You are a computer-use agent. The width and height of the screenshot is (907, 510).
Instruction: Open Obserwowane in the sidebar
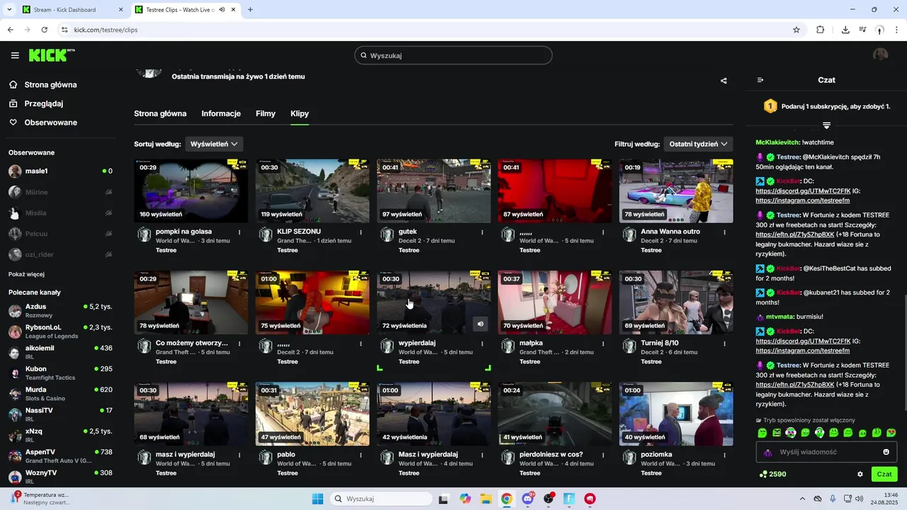tap(50, 123)
